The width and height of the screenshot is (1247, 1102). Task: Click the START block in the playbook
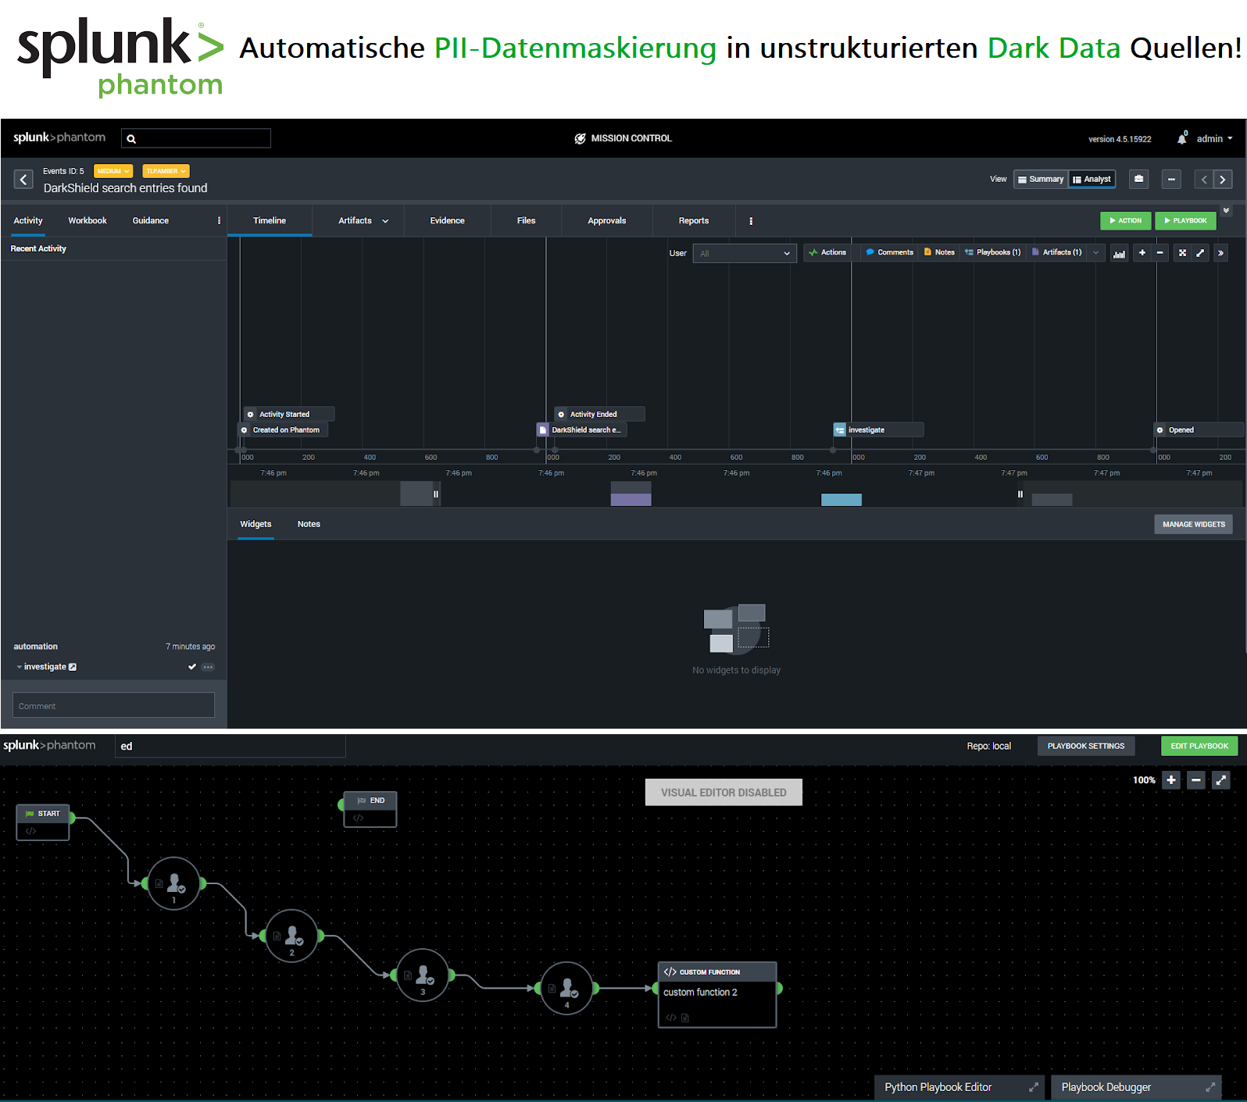(x=43, y=822)
